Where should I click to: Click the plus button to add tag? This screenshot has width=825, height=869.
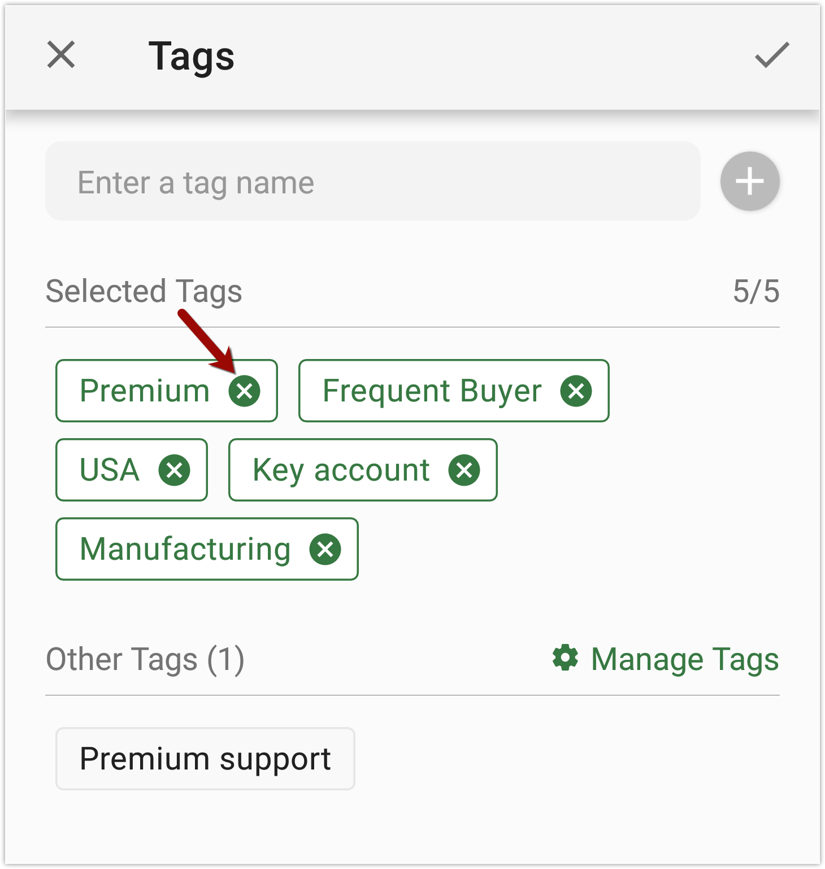pyautogui.click(x=750, y=181)
